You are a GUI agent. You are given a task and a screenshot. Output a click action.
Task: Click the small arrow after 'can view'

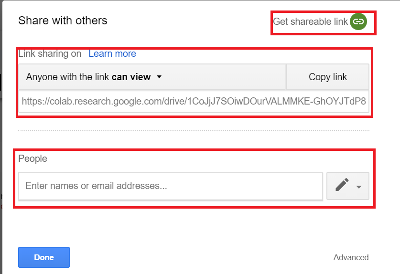click(x=159, y=77)
